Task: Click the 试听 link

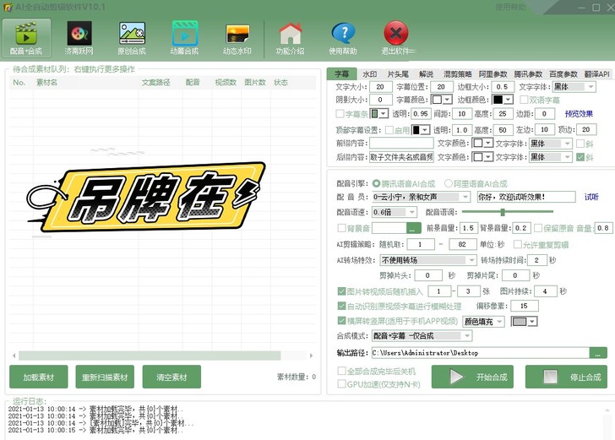Action: (591, 197)
